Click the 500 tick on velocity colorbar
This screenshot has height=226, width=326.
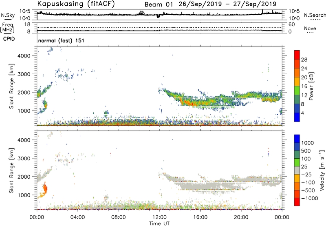tap(306, 151)
